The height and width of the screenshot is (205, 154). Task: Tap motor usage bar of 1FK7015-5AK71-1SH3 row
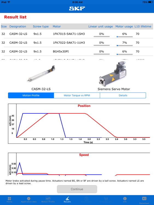124,37
